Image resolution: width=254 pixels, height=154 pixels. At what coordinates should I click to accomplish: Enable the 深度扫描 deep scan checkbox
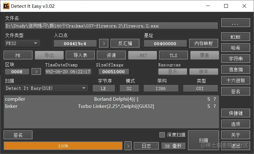click(162, 135)
